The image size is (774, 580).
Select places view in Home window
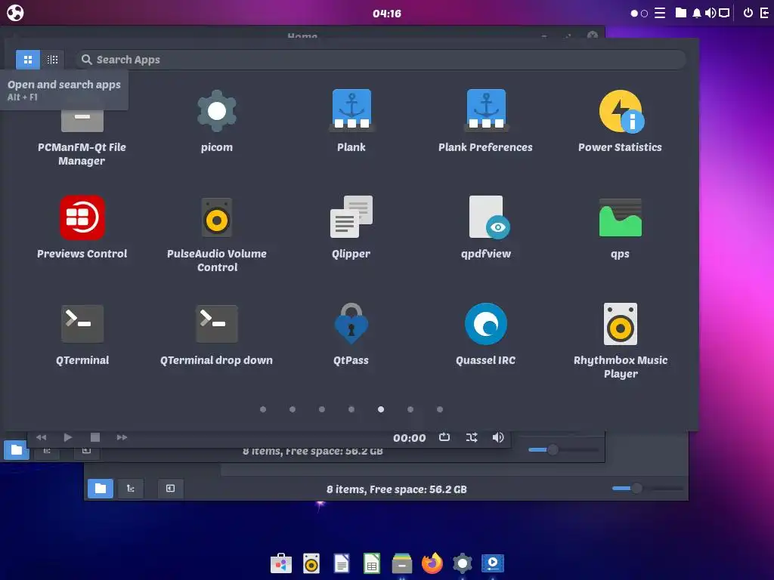click(17, 450)
